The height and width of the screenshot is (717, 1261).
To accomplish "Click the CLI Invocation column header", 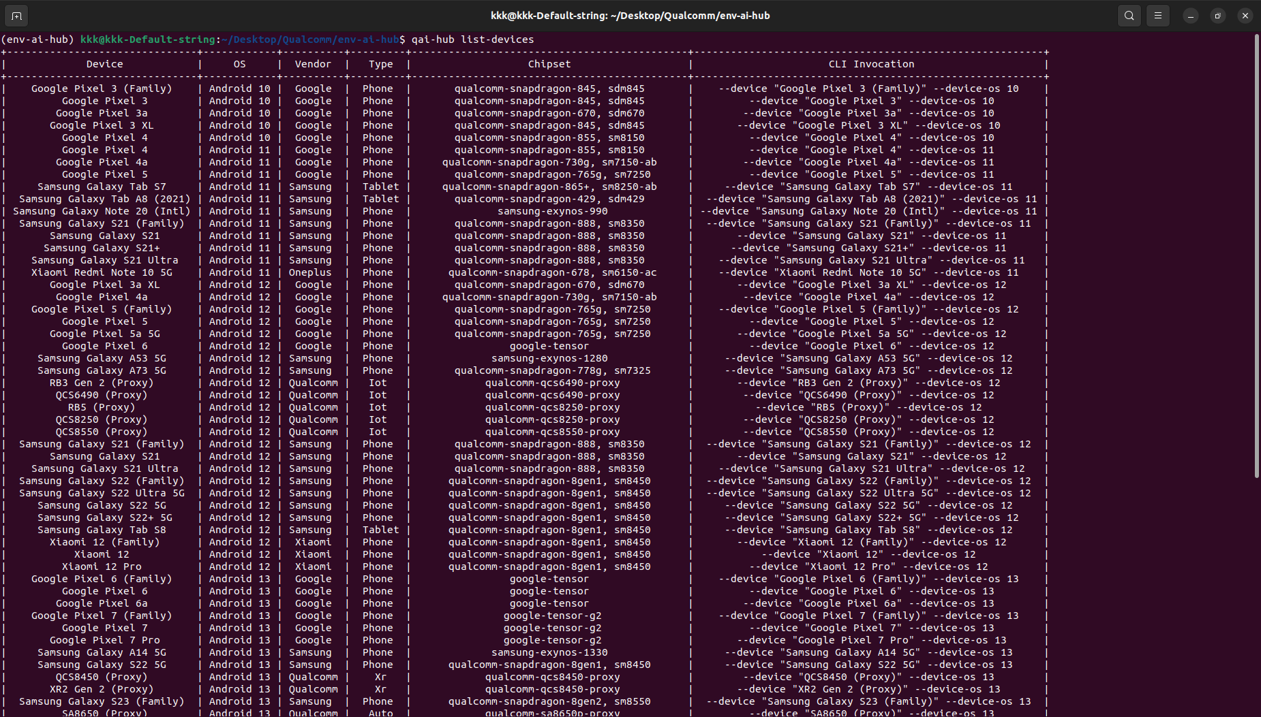I will [x=871, y=64].
